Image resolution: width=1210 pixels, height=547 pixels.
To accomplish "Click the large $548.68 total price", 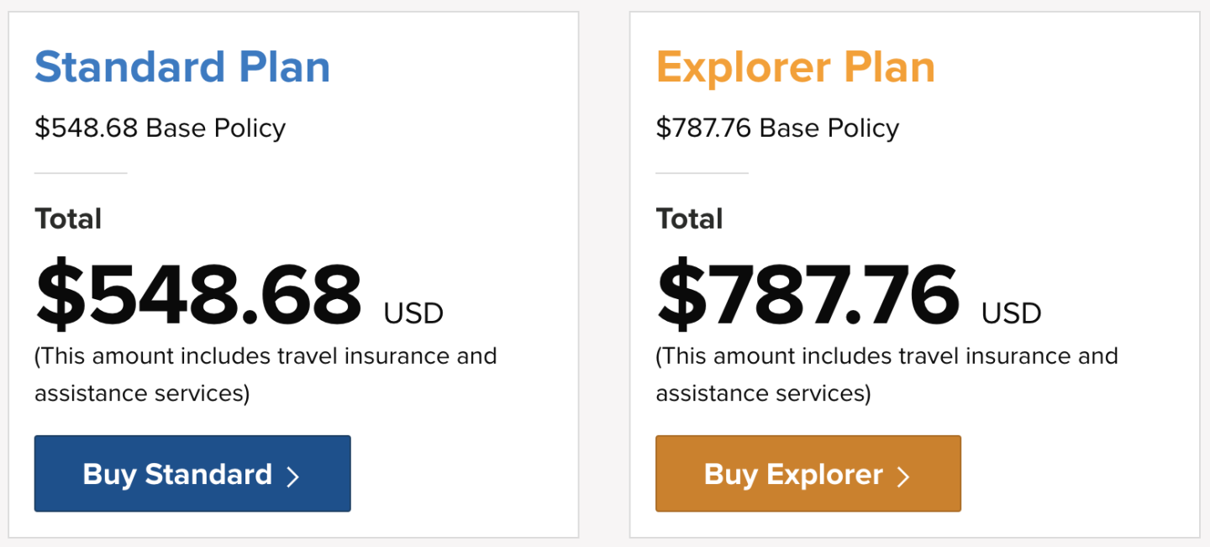I will tap(198, 295).
